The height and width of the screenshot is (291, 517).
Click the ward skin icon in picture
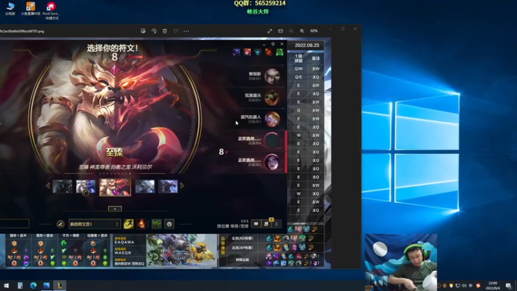click(x=156, y=224)
